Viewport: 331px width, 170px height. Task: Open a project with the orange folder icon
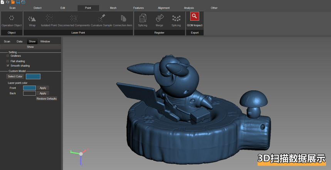click(13, 2)
